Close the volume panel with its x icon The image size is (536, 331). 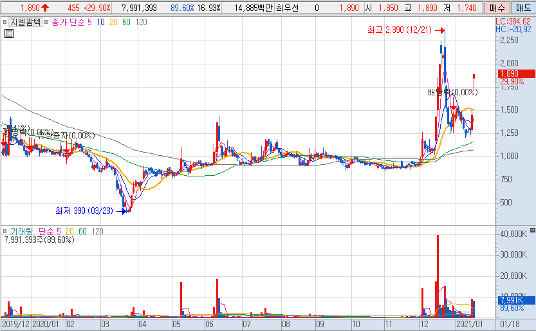pos(533,231)
